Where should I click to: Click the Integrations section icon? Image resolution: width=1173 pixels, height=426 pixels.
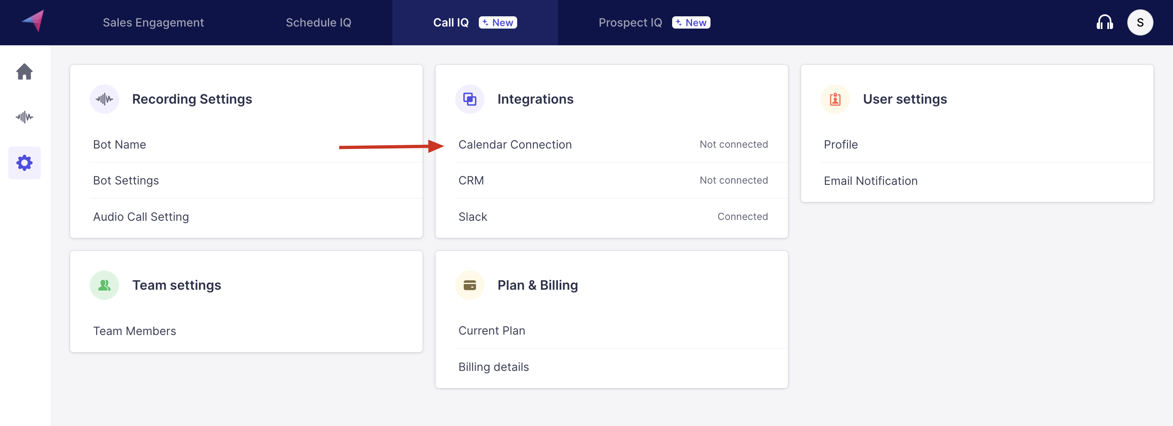469,99
